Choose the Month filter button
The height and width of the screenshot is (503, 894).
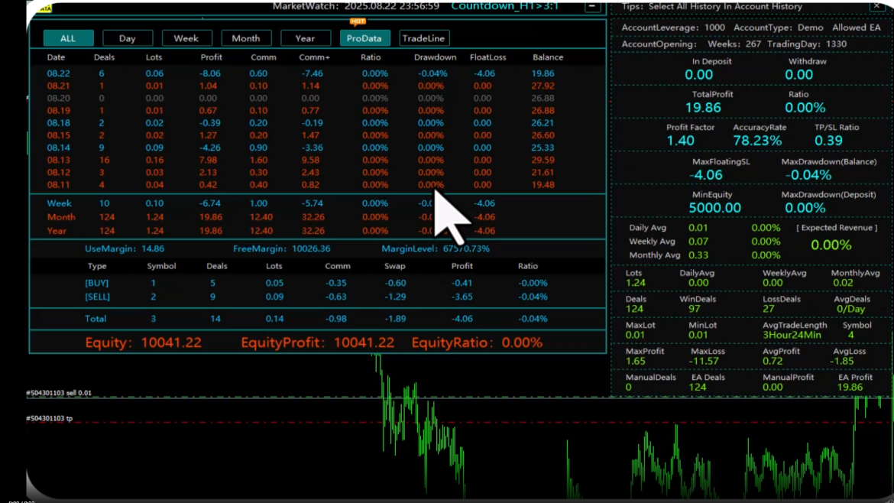246,38
